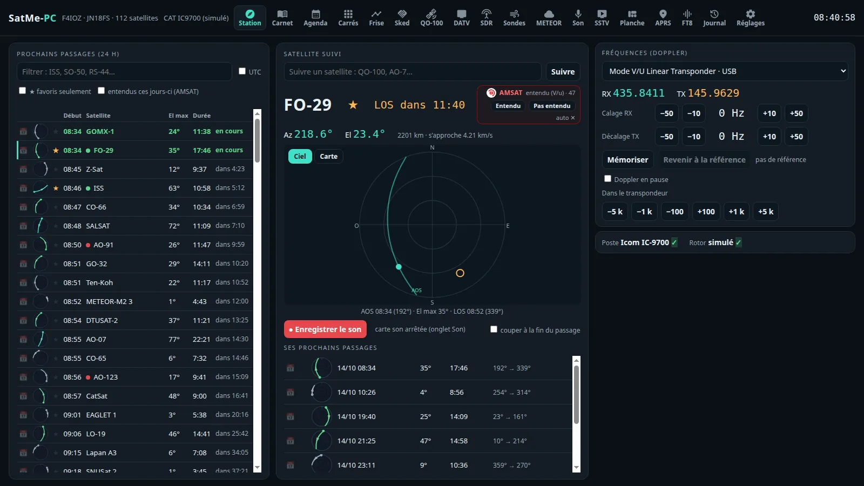Click the Filtrer satellites input field

click(124, 72)
